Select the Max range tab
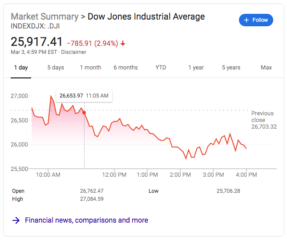287x240 pixels. pyautogui.click(x=266, y=68)
